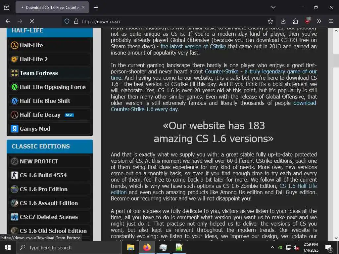Click the Opposing Force green lambda icon
The width and height of the screenshot is (339, 254).
[x=15, y=87]
